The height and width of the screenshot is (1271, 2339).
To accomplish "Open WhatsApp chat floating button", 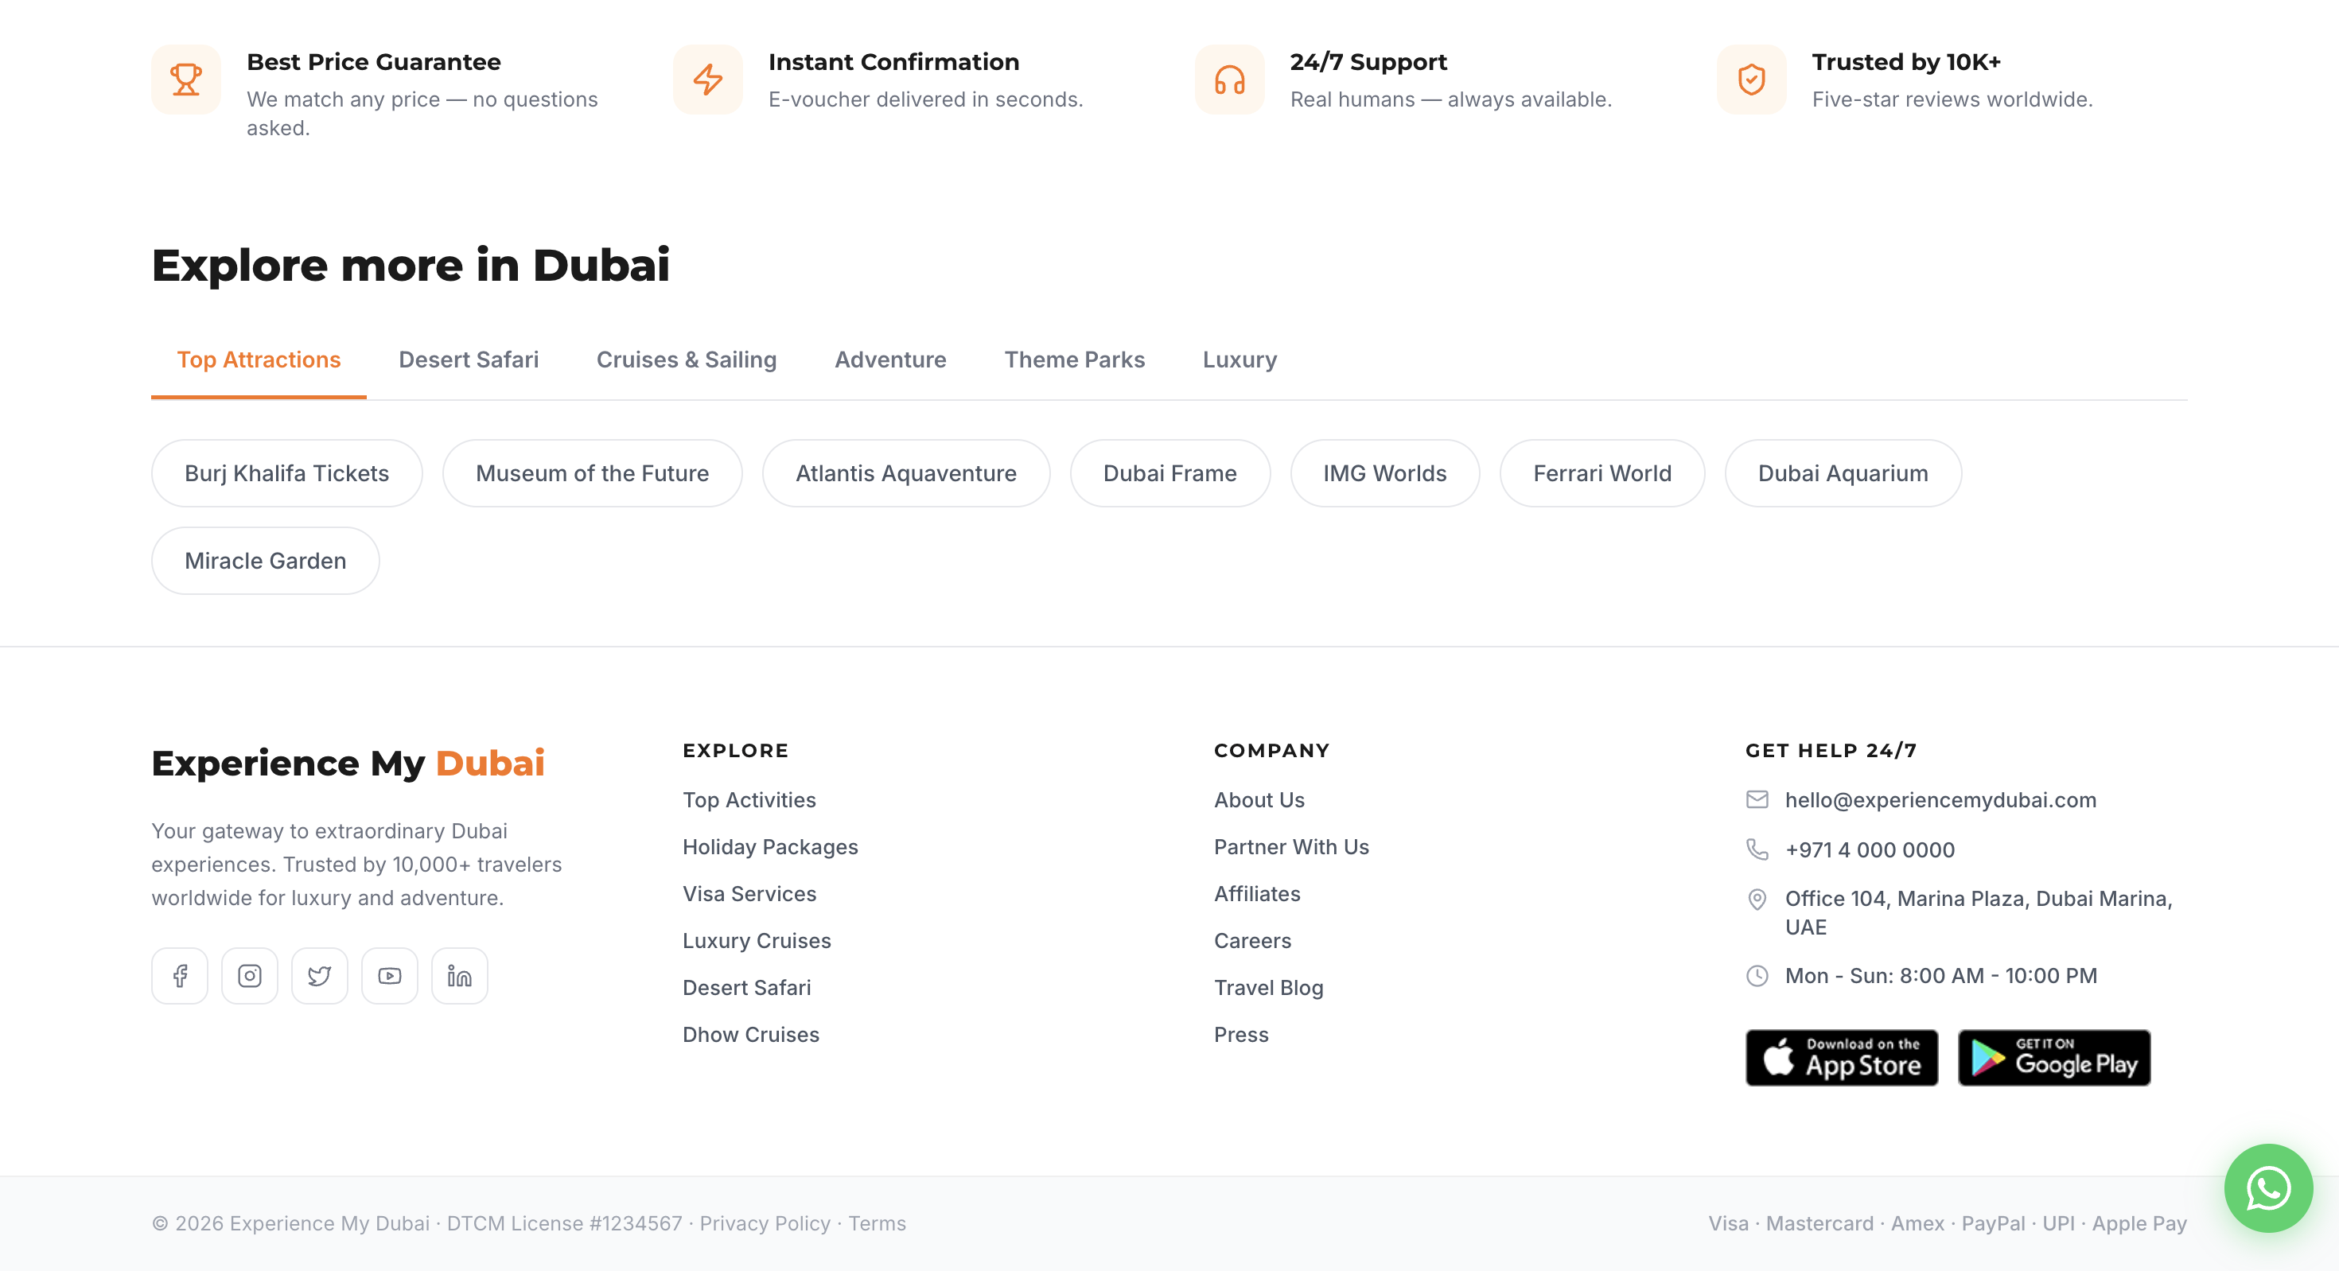I will click(2268, 1188).
